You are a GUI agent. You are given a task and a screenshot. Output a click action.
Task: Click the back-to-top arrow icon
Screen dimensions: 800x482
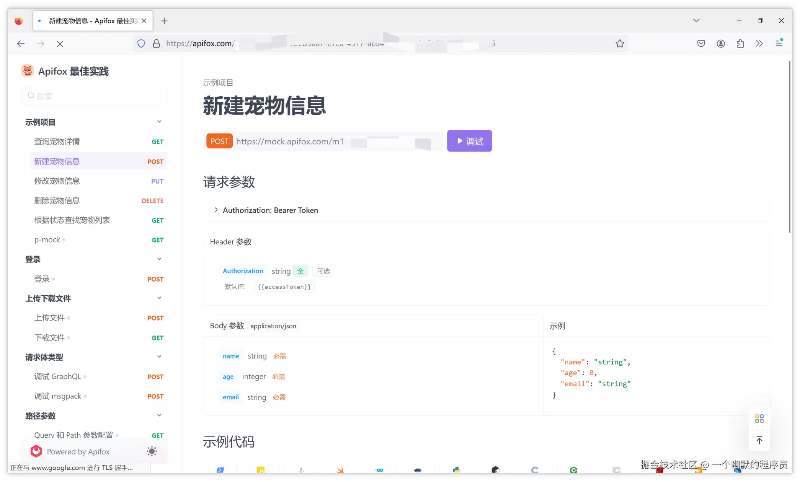(x=759, y=440)
